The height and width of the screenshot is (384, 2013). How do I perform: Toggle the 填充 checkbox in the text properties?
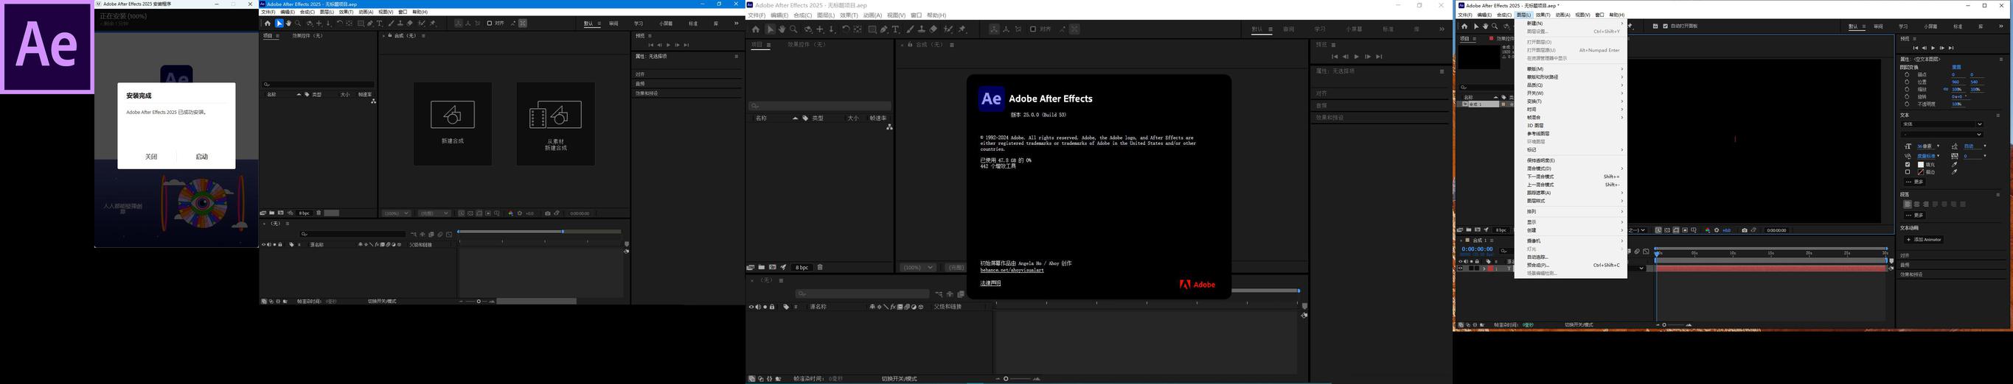click(1908, 165)
